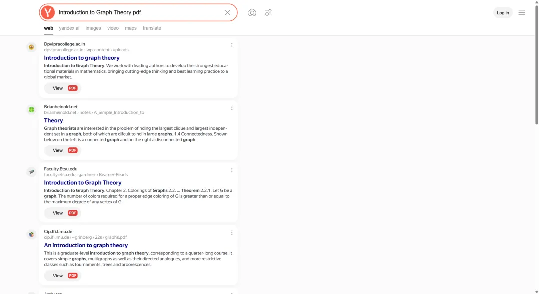
Task: Click breadcrumb brianheinold.net › notes path
Action: pos(94,112)
